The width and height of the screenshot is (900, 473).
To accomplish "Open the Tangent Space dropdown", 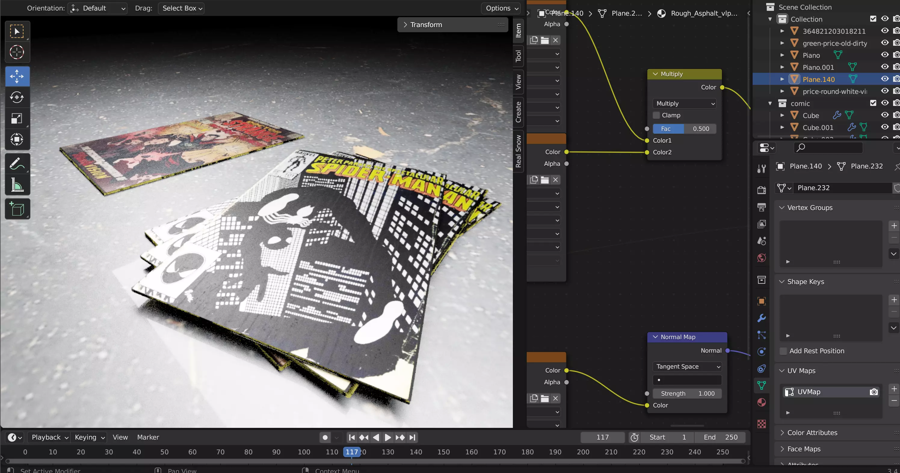I will point(687,366).
